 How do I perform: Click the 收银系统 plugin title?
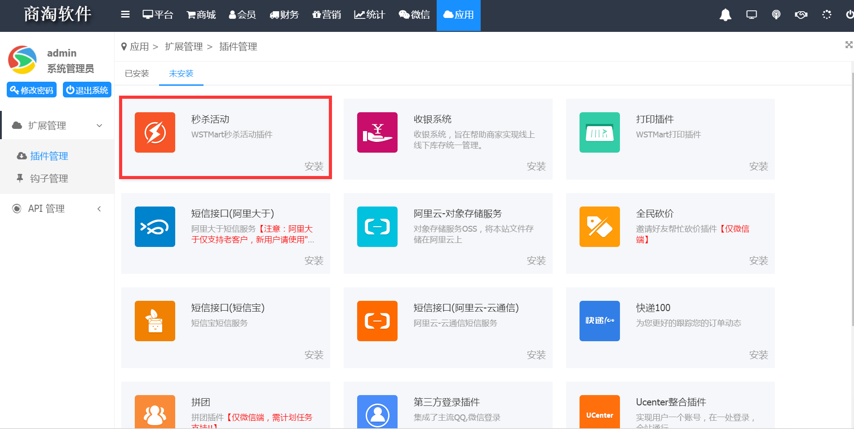433,119
